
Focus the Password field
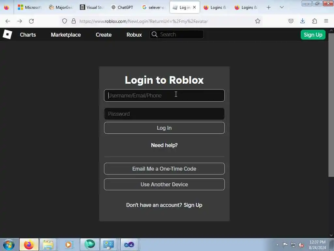(164, 114)
